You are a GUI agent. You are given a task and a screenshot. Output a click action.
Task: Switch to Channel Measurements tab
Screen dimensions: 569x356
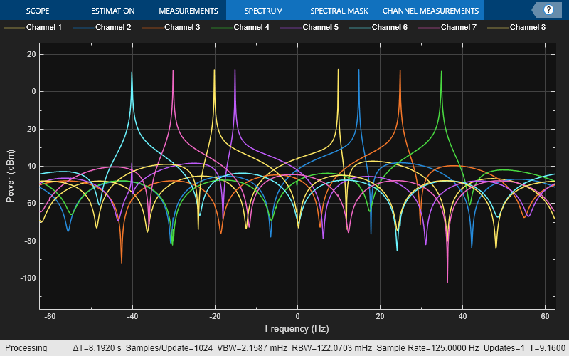430,11
